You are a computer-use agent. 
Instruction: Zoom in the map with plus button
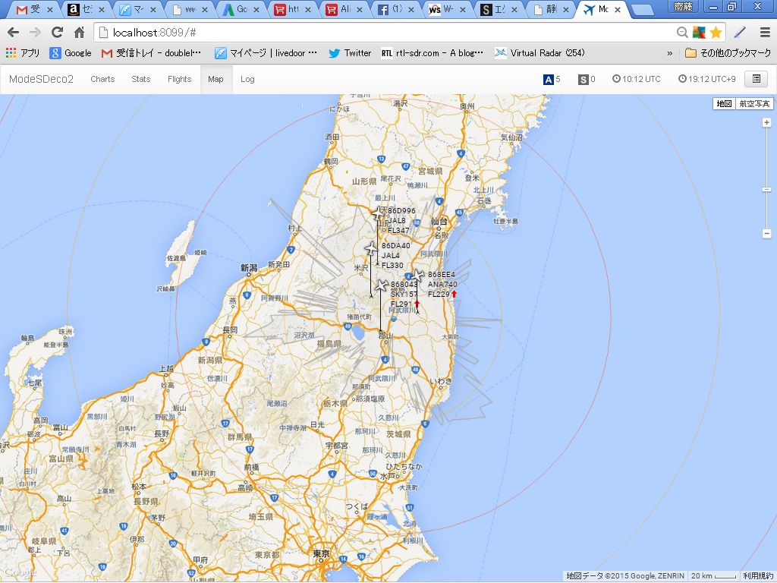(x=766, y=122)
